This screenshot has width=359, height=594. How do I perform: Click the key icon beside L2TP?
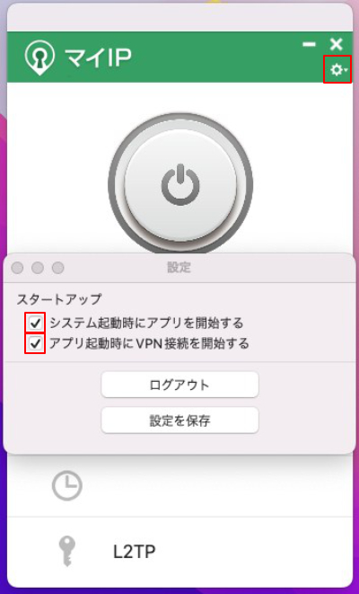click(67, 552)
